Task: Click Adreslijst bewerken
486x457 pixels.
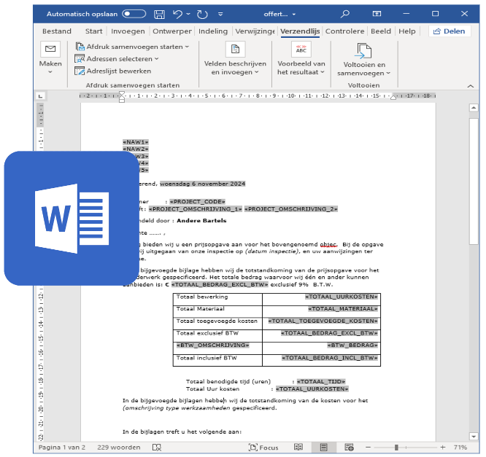Action: click(x=113, y=71)
